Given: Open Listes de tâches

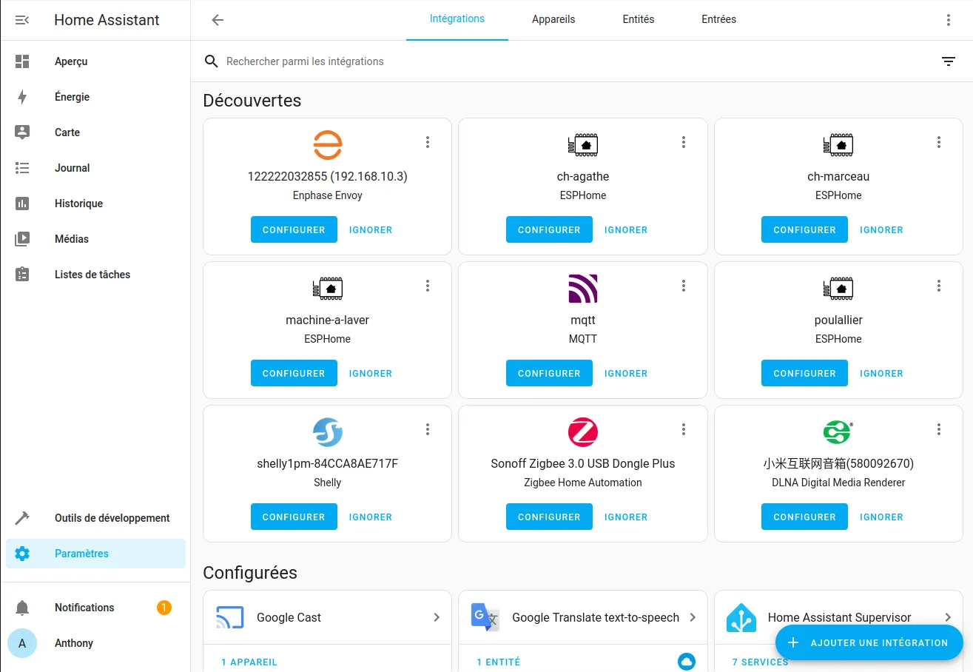Looking at the screenshot, I should pos(92,274).
